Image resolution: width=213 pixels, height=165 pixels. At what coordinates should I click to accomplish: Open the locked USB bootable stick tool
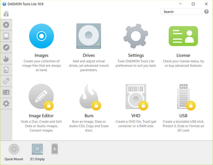click(183, 96)
